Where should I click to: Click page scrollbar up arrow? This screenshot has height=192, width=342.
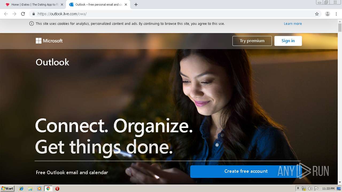pyautogui.click(x=340, y=21)
